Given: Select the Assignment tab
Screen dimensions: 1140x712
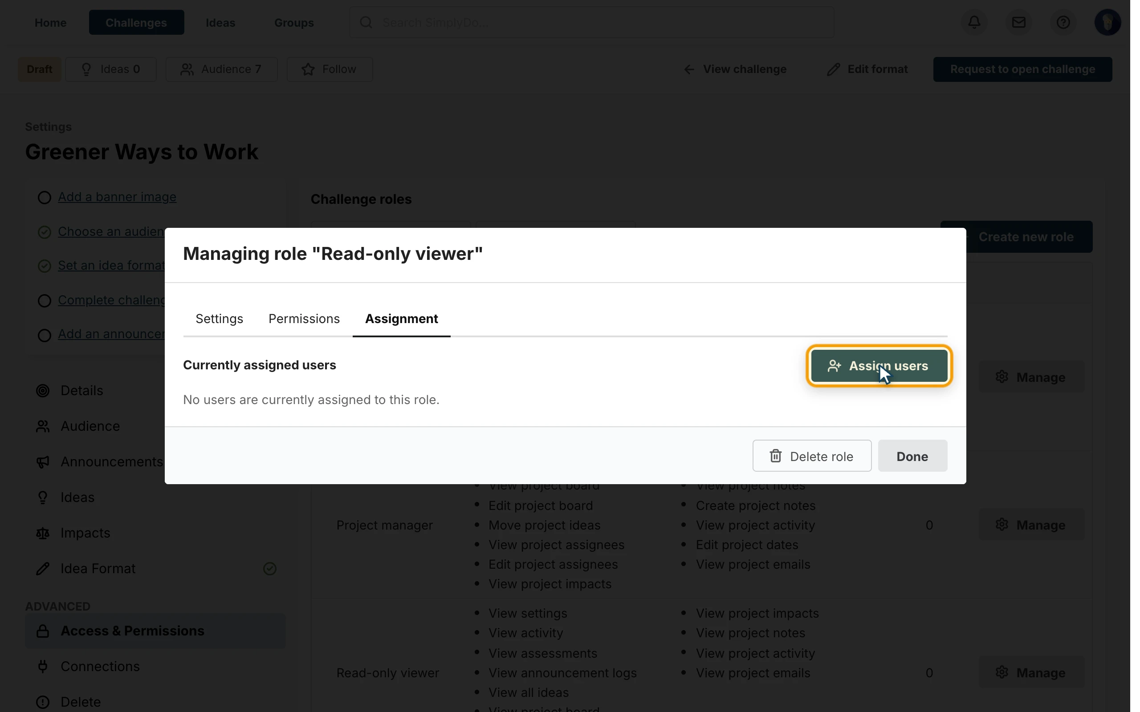Looking at the screenshot, I should coord(401,319).
